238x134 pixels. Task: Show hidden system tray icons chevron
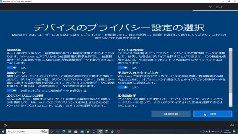click(201, 131)
